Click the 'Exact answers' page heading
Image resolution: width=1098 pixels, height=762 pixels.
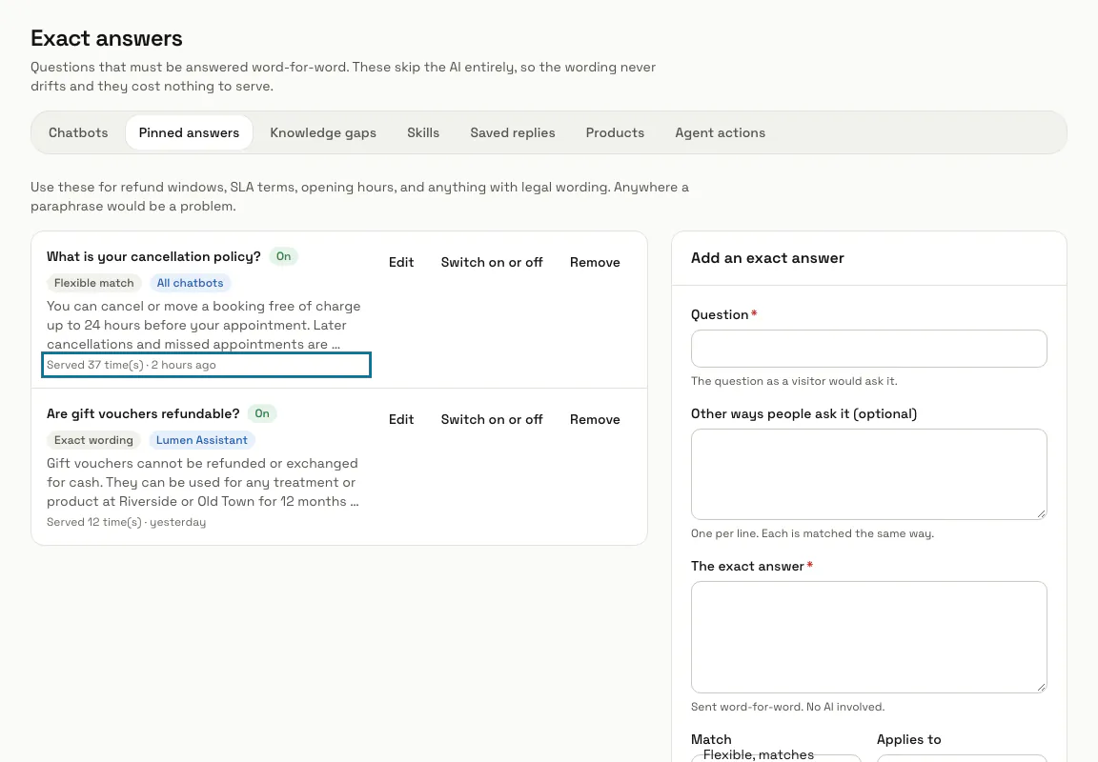pos(107,38)
